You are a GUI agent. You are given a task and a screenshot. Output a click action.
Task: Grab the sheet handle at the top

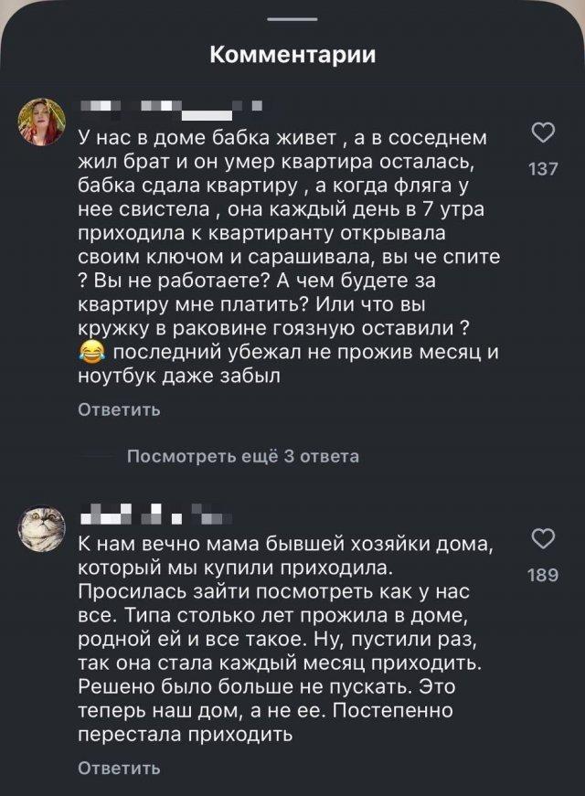(292, 19)
